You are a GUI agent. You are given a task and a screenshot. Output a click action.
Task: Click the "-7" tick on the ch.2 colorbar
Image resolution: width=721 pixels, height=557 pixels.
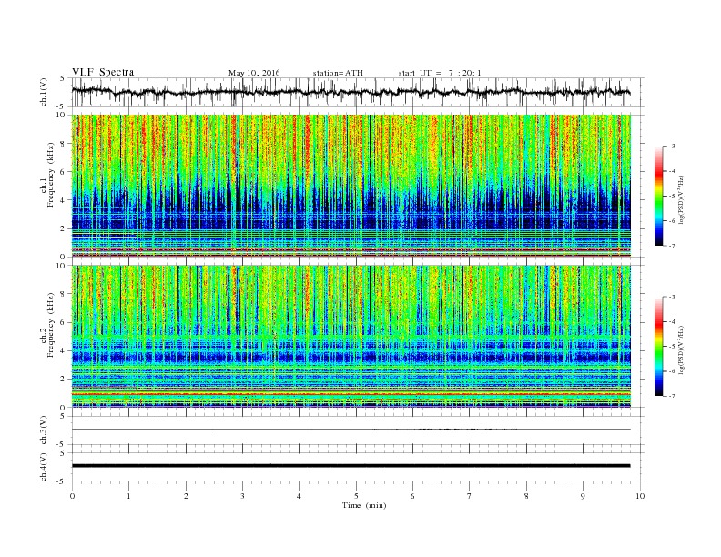click(x=672, y=396)
